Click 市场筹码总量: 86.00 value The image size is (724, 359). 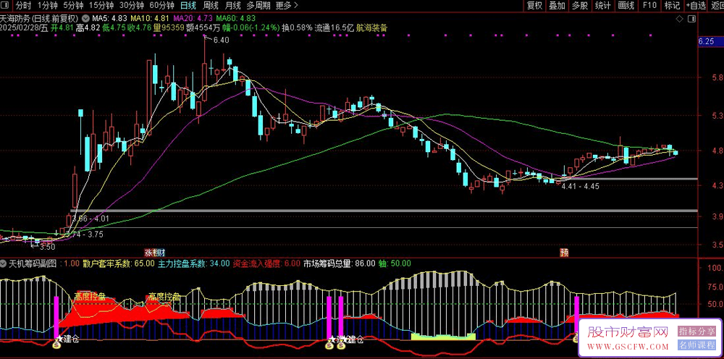[339, 264]
